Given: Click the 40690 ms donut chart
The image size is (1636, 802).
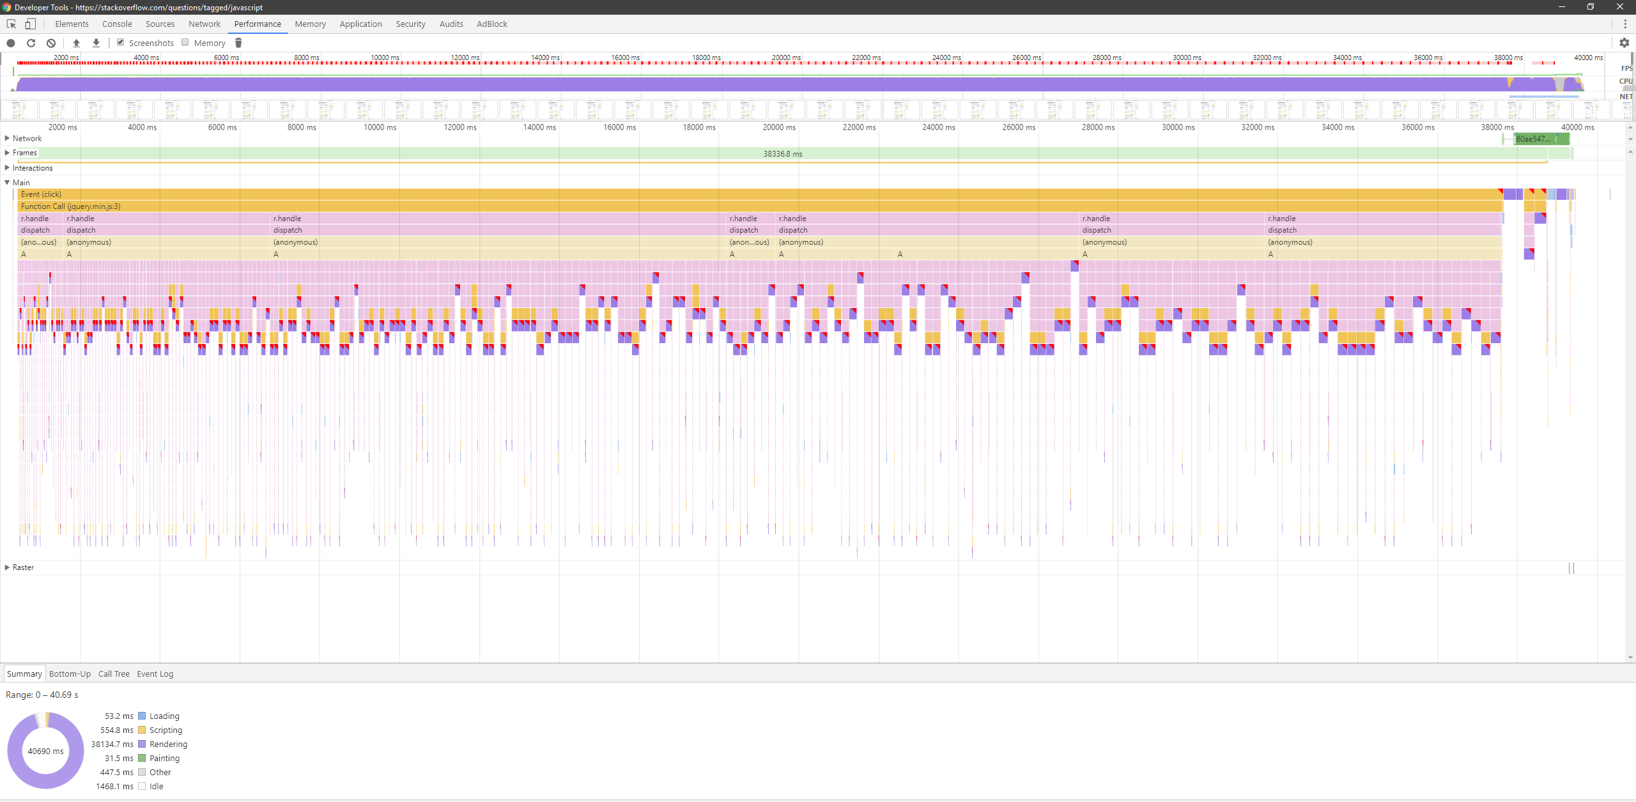Looking at the screenshot, I should (45, 751).
